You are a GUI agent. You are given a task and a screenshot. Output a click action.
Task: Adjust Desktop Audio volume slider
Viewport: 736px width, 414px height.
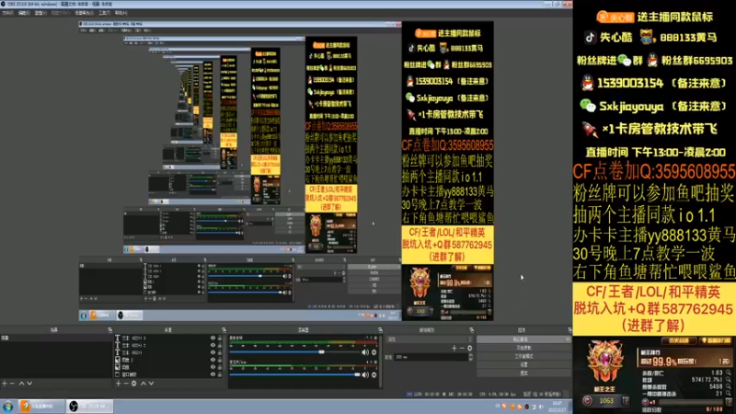point(294,352)
